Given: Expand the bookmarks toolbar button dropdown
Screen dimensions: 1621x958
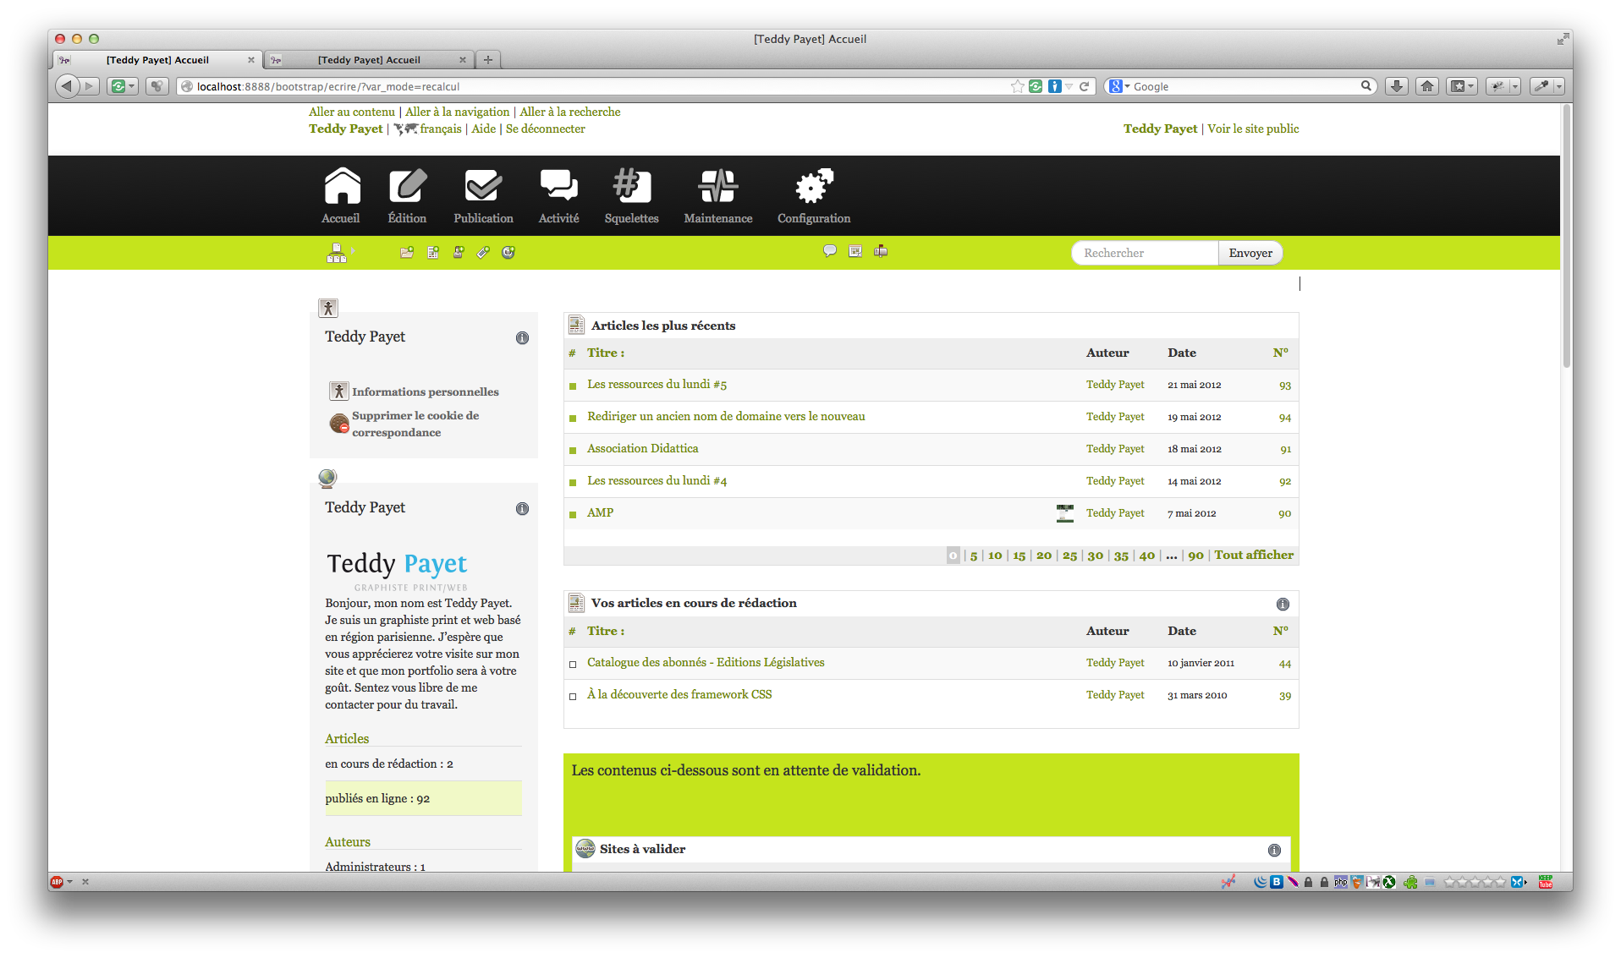Looking at the screenshot, I should pyautogui.click(x=1471, y=86).
